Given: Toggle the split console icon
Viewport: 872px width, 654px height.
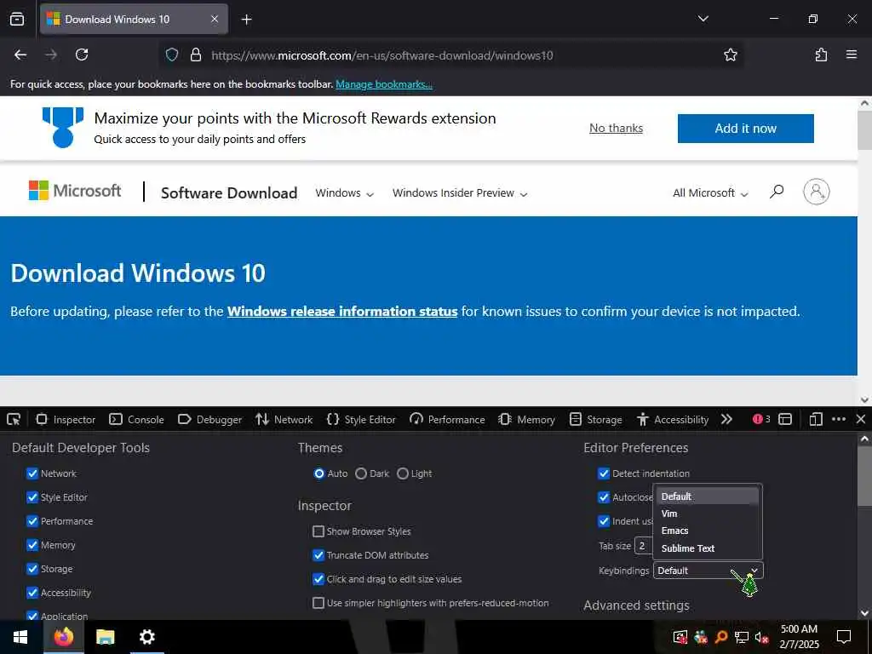Looking at the screenshot, I should [784, 419].
